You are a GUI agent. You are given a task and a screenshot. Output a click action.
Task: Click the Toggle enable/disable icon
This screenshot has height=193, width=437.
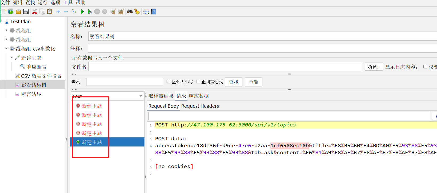click(73, 11)
